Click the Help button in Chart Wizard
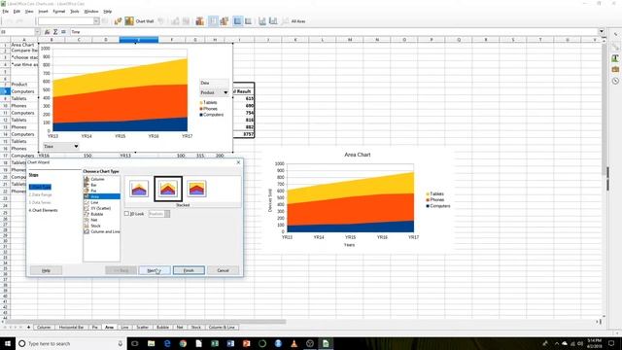 (x=46, y=270)
